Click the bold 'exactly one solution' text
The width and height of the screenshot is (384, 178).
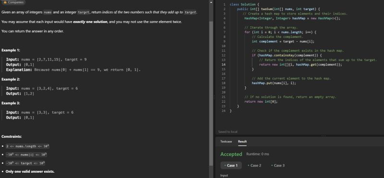[x=90, y=22]
